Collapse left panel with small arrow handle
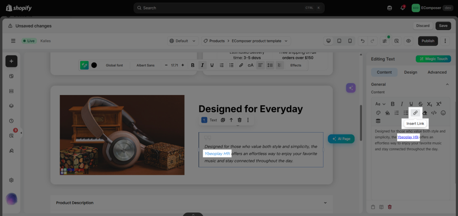 pyautogui.click(x=21, y=133)
